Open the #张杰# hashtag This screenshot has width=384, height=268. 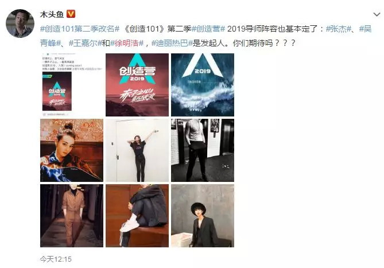click(339, 29)
